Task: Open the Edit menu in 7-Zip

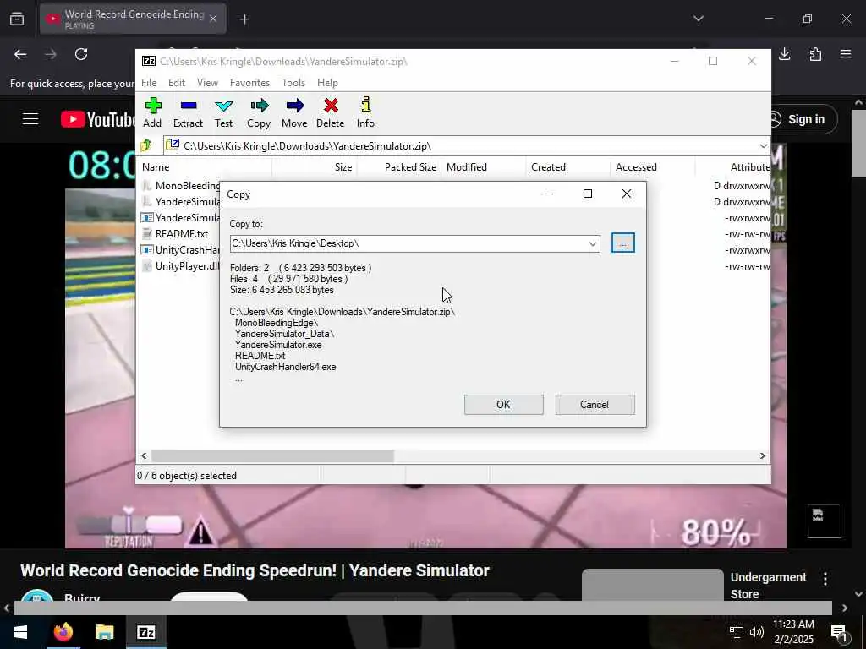Action: tap(177, 83)
